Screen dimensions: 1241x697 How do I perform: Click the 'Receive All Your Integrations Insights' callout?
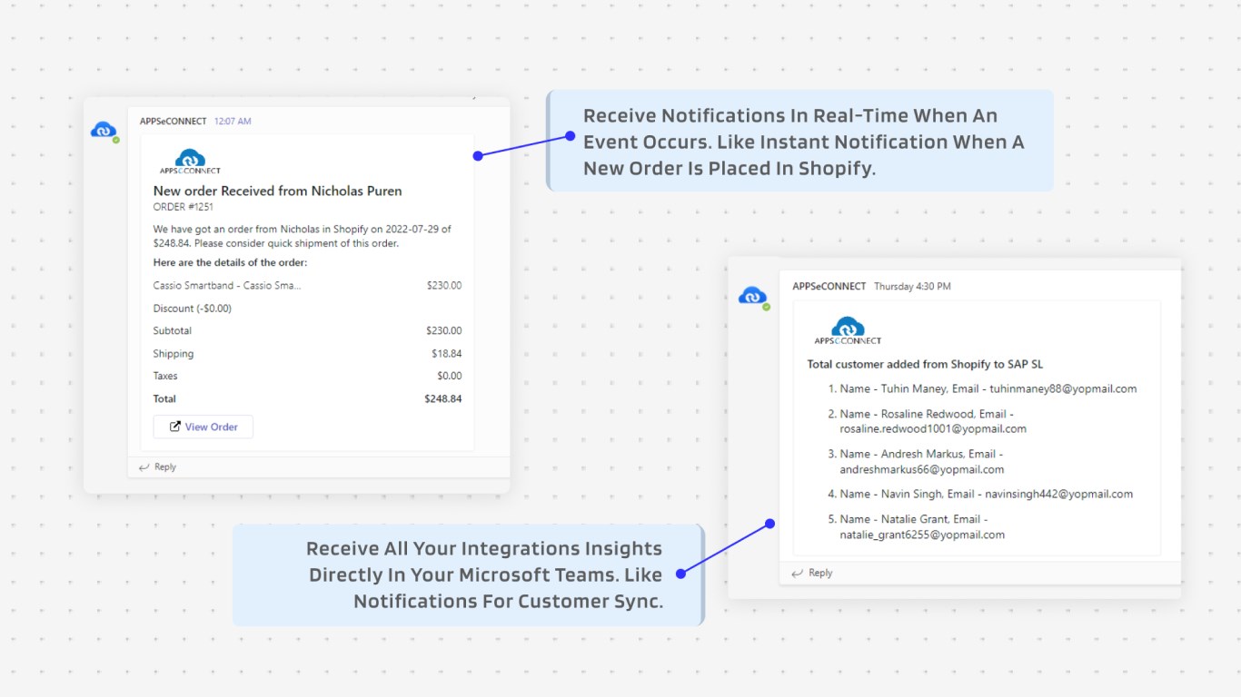(x=468, y=574)
